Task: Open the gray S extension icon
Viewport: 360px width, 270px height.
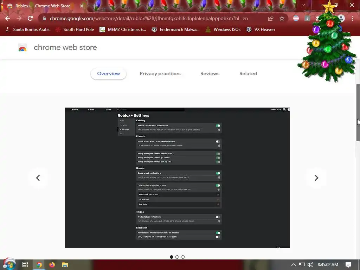Action: 307,18
